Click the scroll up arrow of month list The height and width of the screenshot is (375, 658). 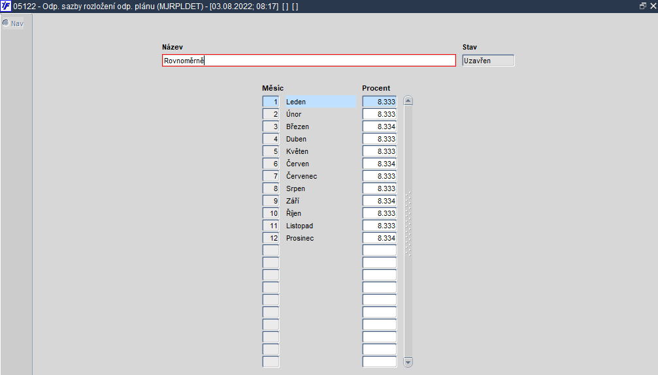tap(408, 100)
